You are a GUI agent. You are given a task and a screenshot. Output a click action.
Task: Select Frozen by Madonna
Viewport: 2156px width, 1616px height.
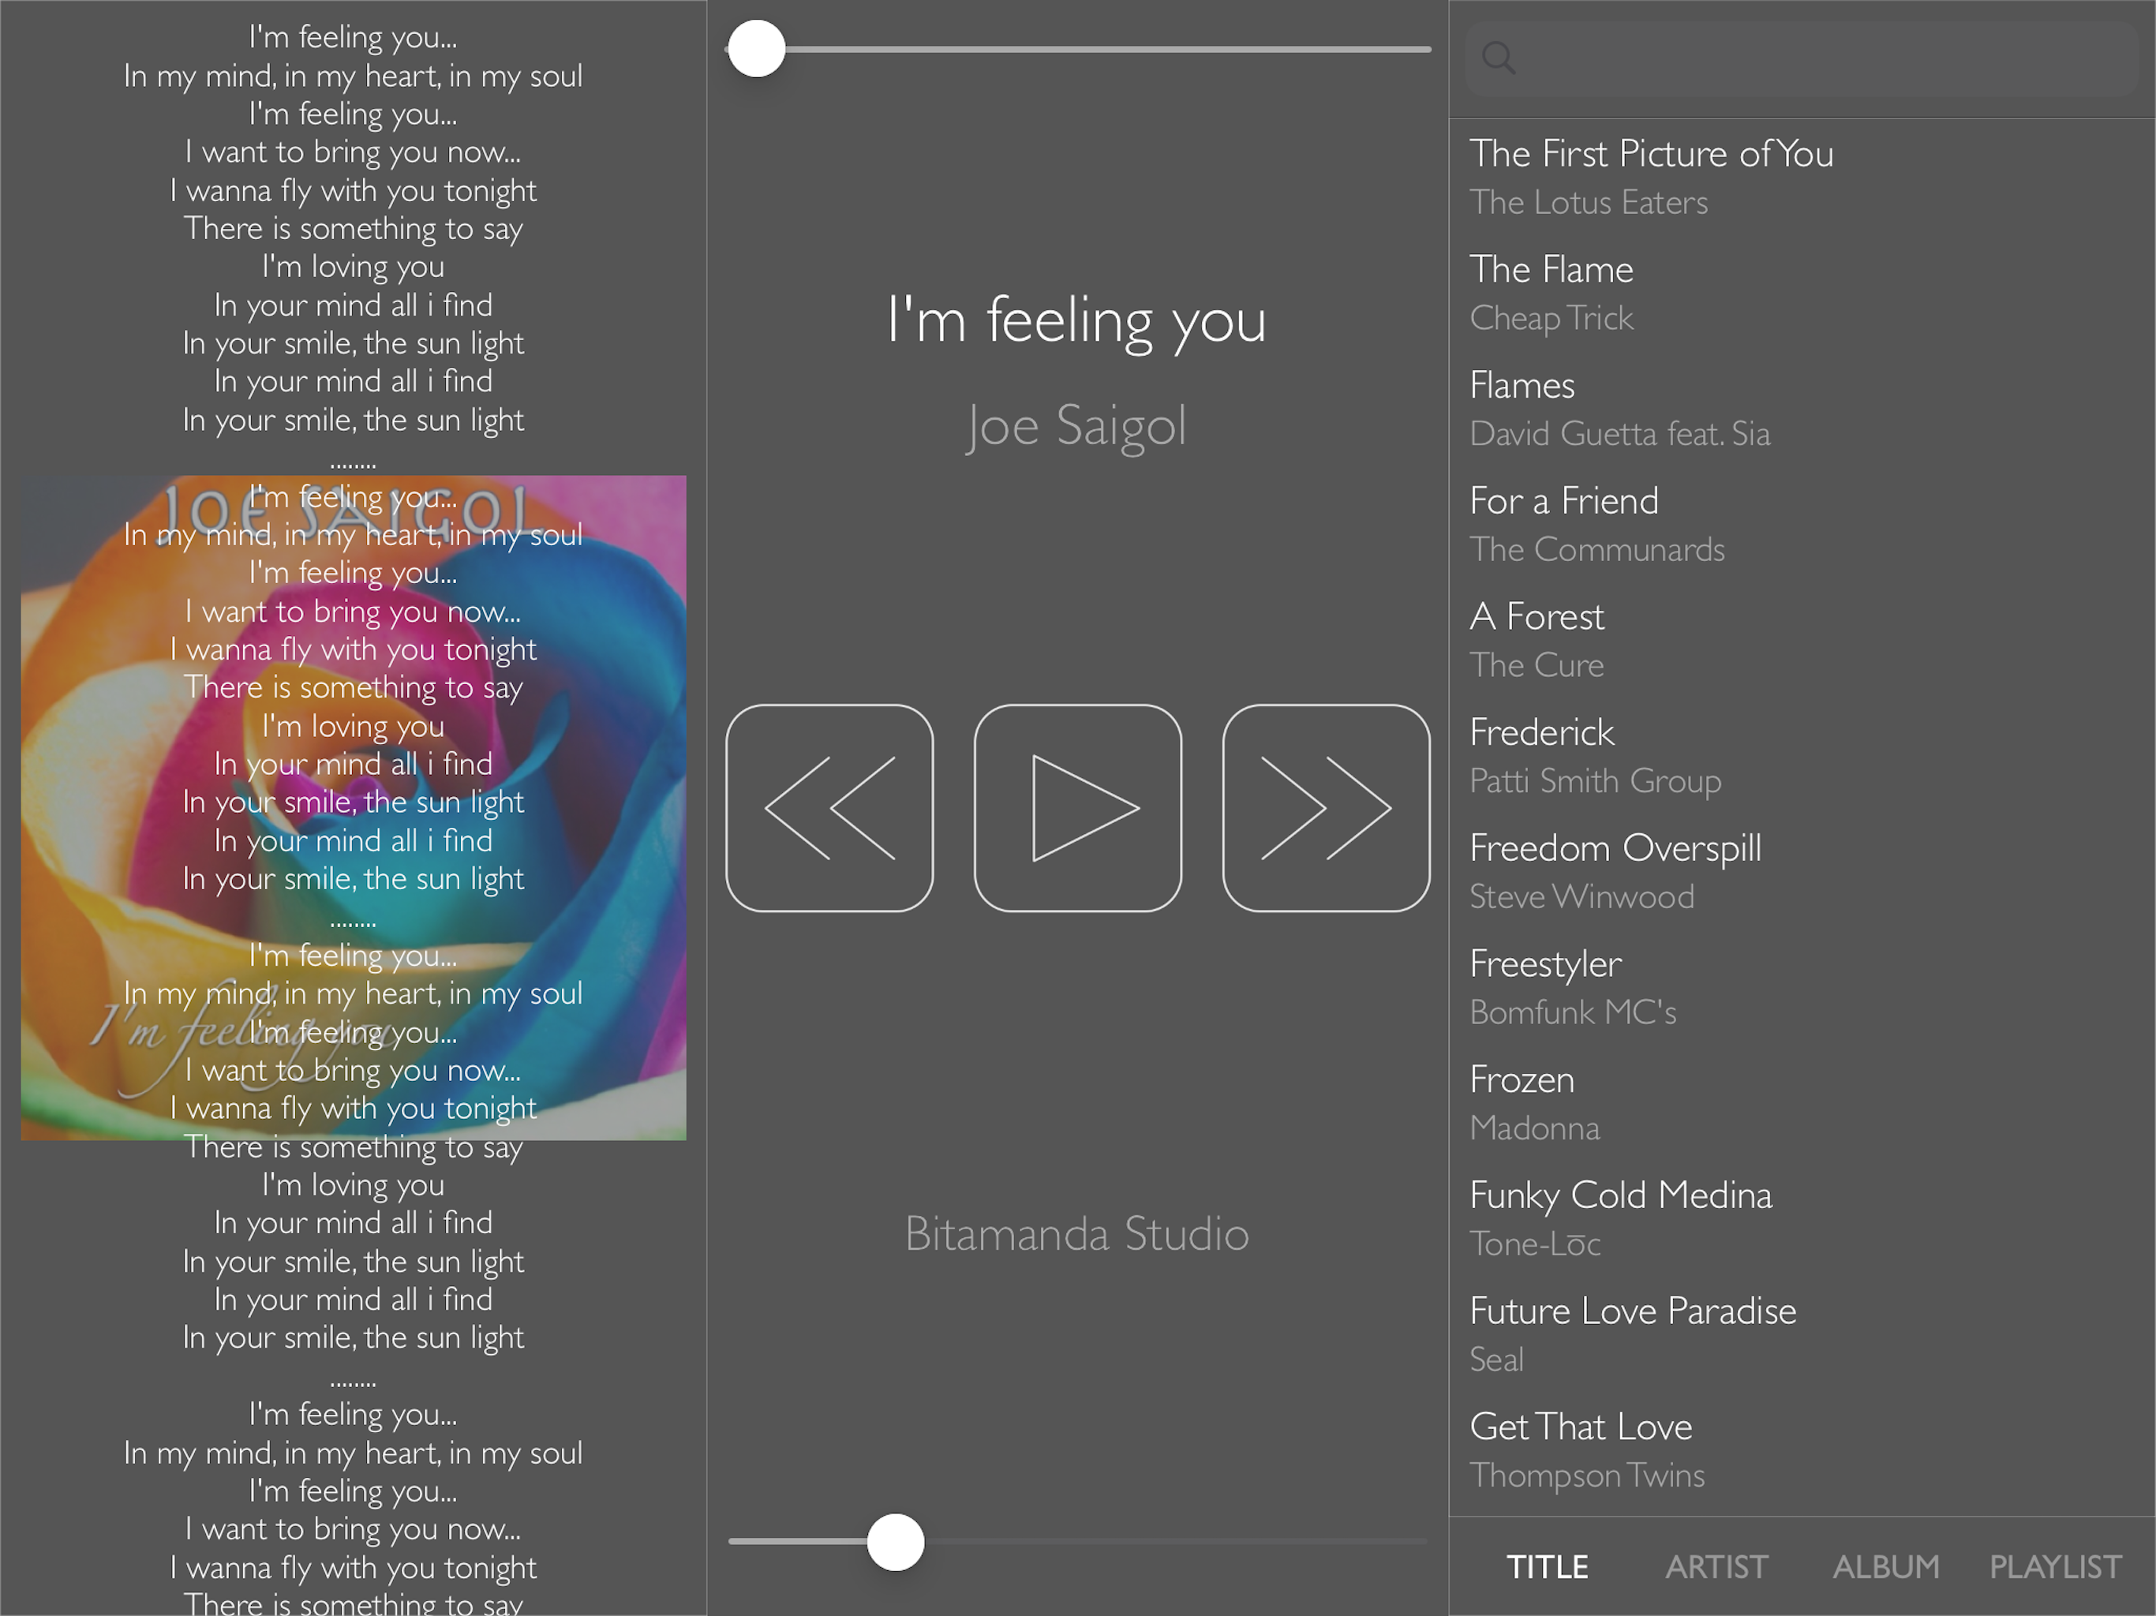click(x=1535, y=1102)
